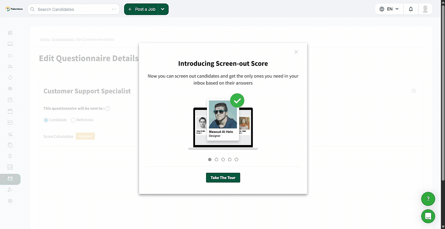Open the dashboard grid icon in sidebar

click(x=10, y=33)
